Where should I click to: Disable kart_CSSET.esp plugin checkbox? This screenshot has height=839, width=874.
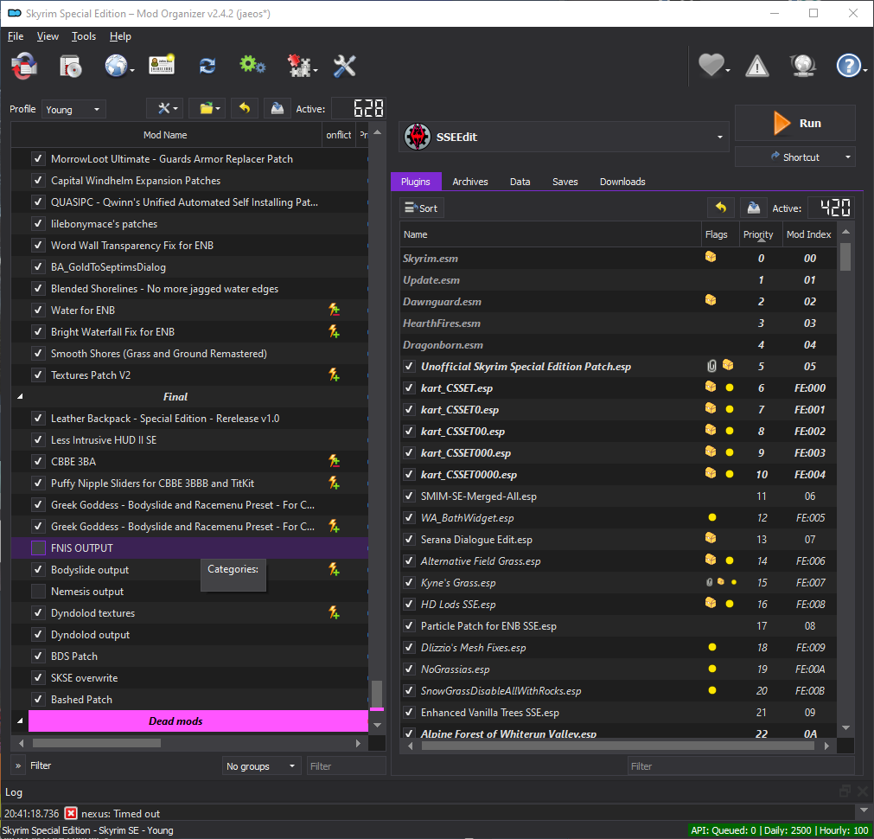click(409, 387)
